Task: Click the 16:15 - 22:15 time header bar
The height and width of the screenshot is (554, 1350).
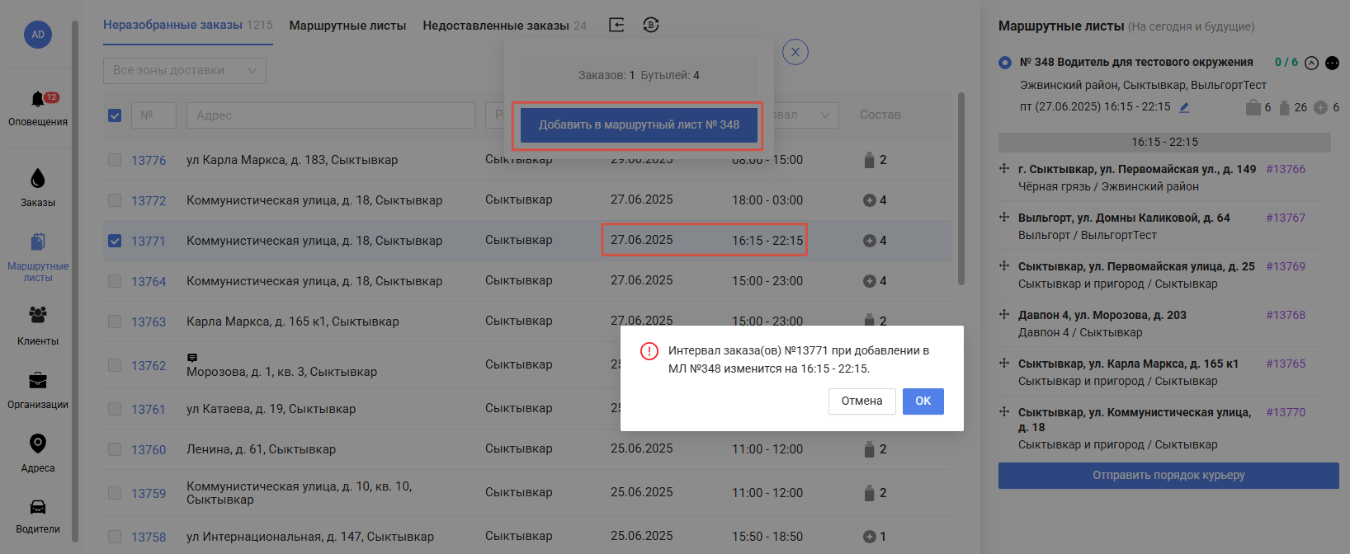Action: (x=1164, y=142)
